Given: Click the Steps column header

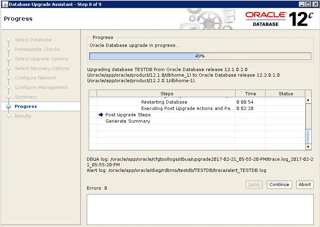Looking at the screenshot, I should tap(166, 94).
